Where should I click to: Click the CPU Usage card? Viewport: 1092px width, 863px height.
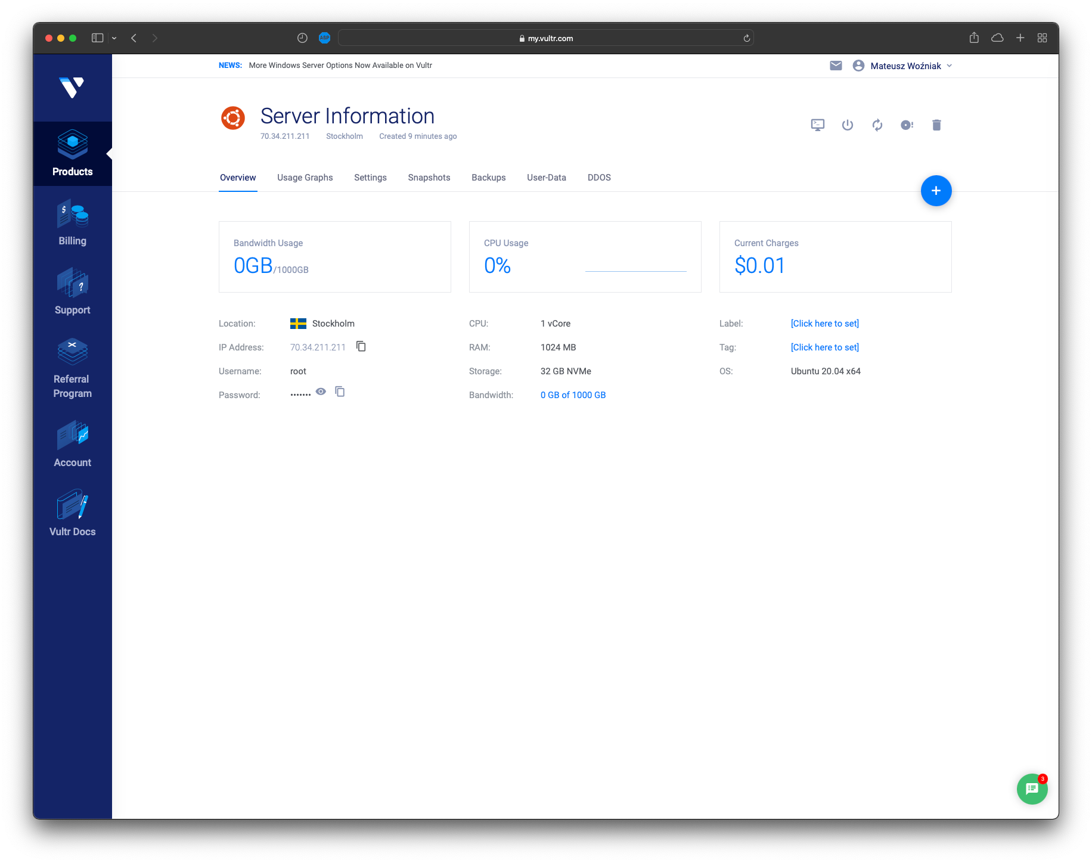(x=585, y=257)
